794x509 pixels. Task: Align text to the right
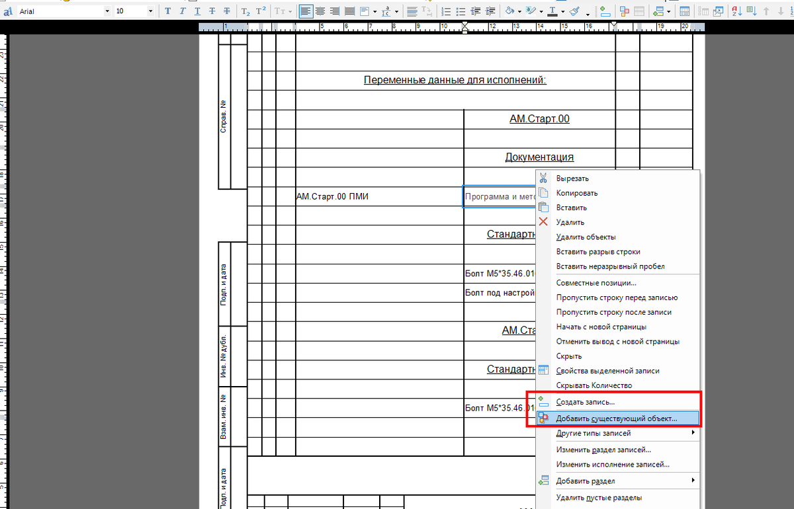[335, 11]
